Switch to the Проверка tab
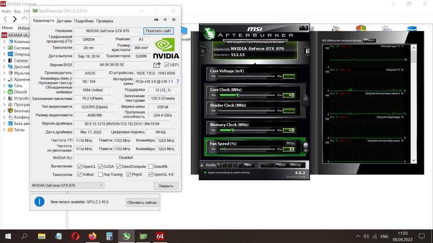 click(x=104, y=21)
